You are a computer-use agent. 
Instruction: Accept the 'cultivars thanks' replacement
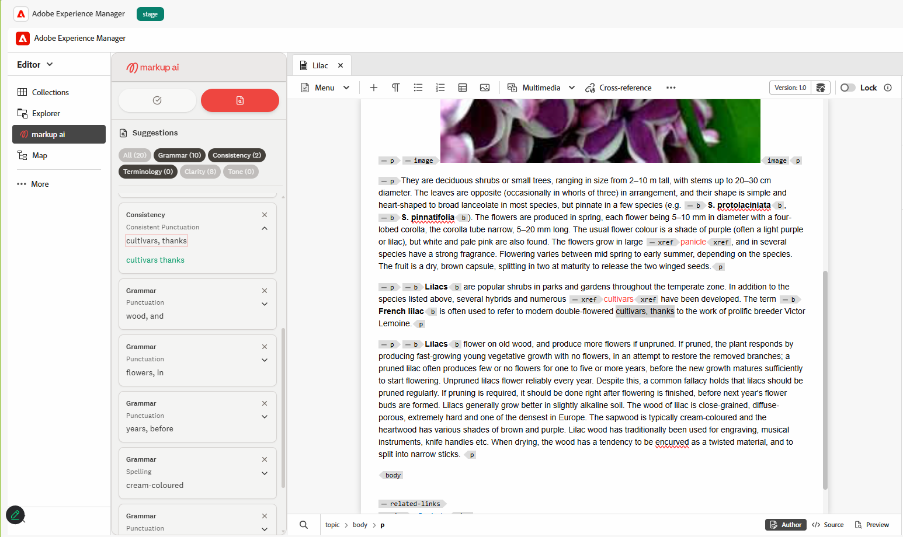pyautogui.click(x=155, y=260)
